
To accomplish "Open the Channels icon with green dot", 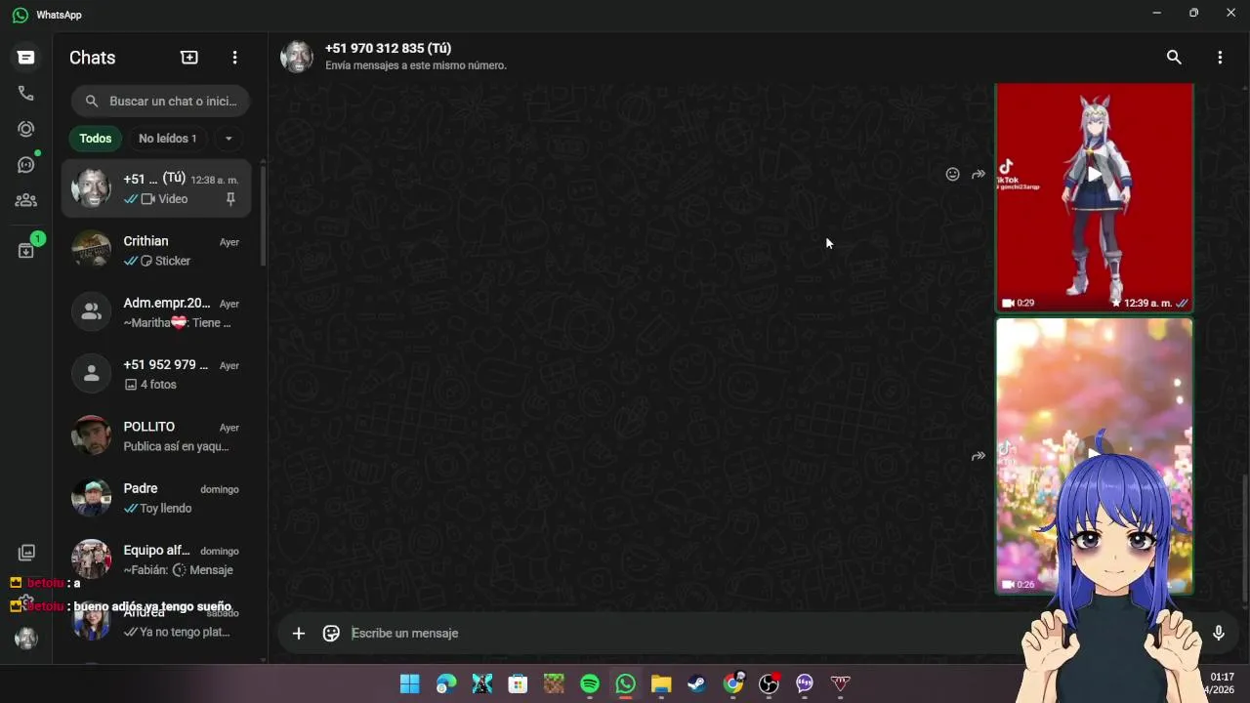I will click(26, 165).
